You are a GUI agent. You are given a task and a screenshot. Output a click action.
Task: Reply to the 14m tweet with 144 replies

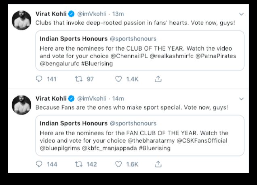pyautogui.click(x=39, y=164)
